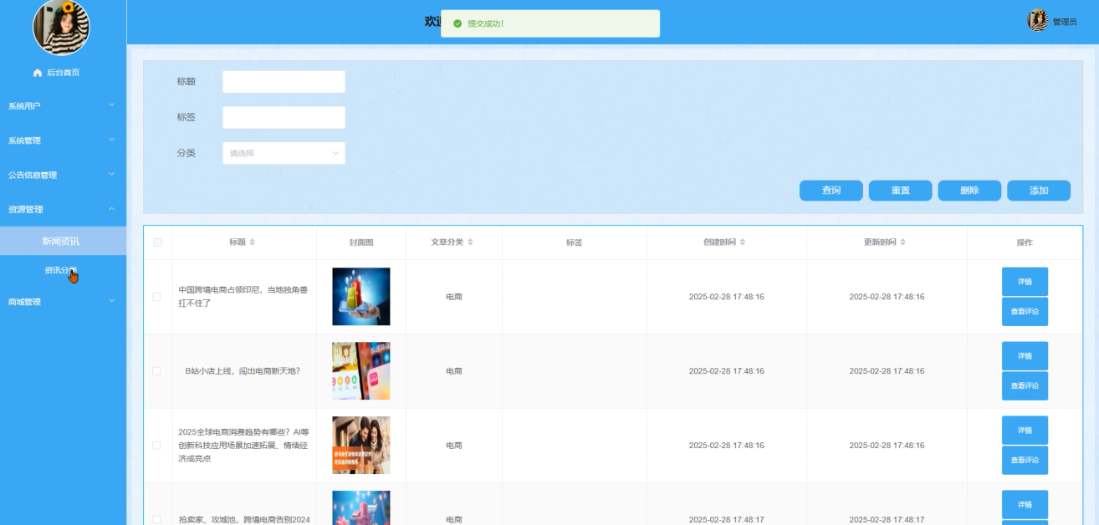The height and width of the screenshot is (525, 1099).
Task: Open the admin avatar at top right
Action: tap(1038, 21)
